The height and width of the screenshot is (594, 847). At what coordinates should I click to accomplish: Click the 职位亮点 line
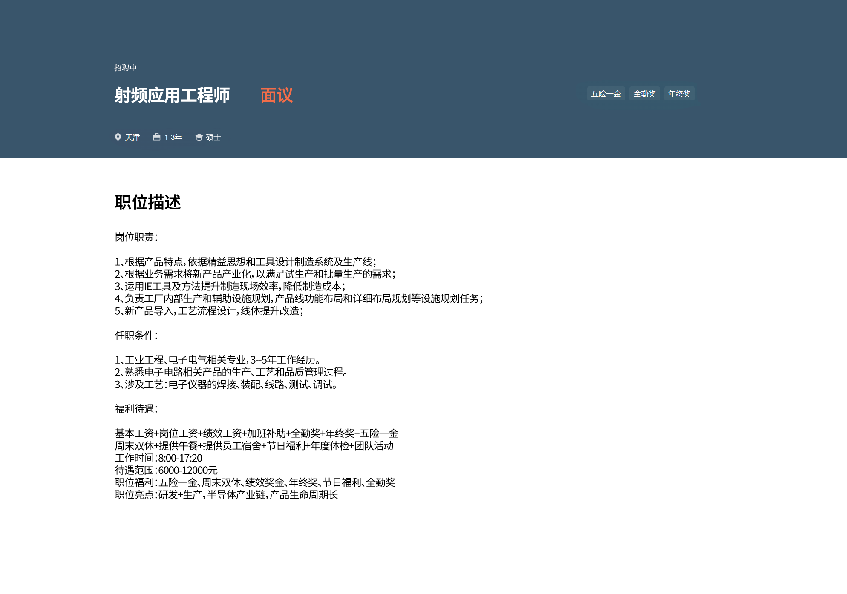point(227,495)
